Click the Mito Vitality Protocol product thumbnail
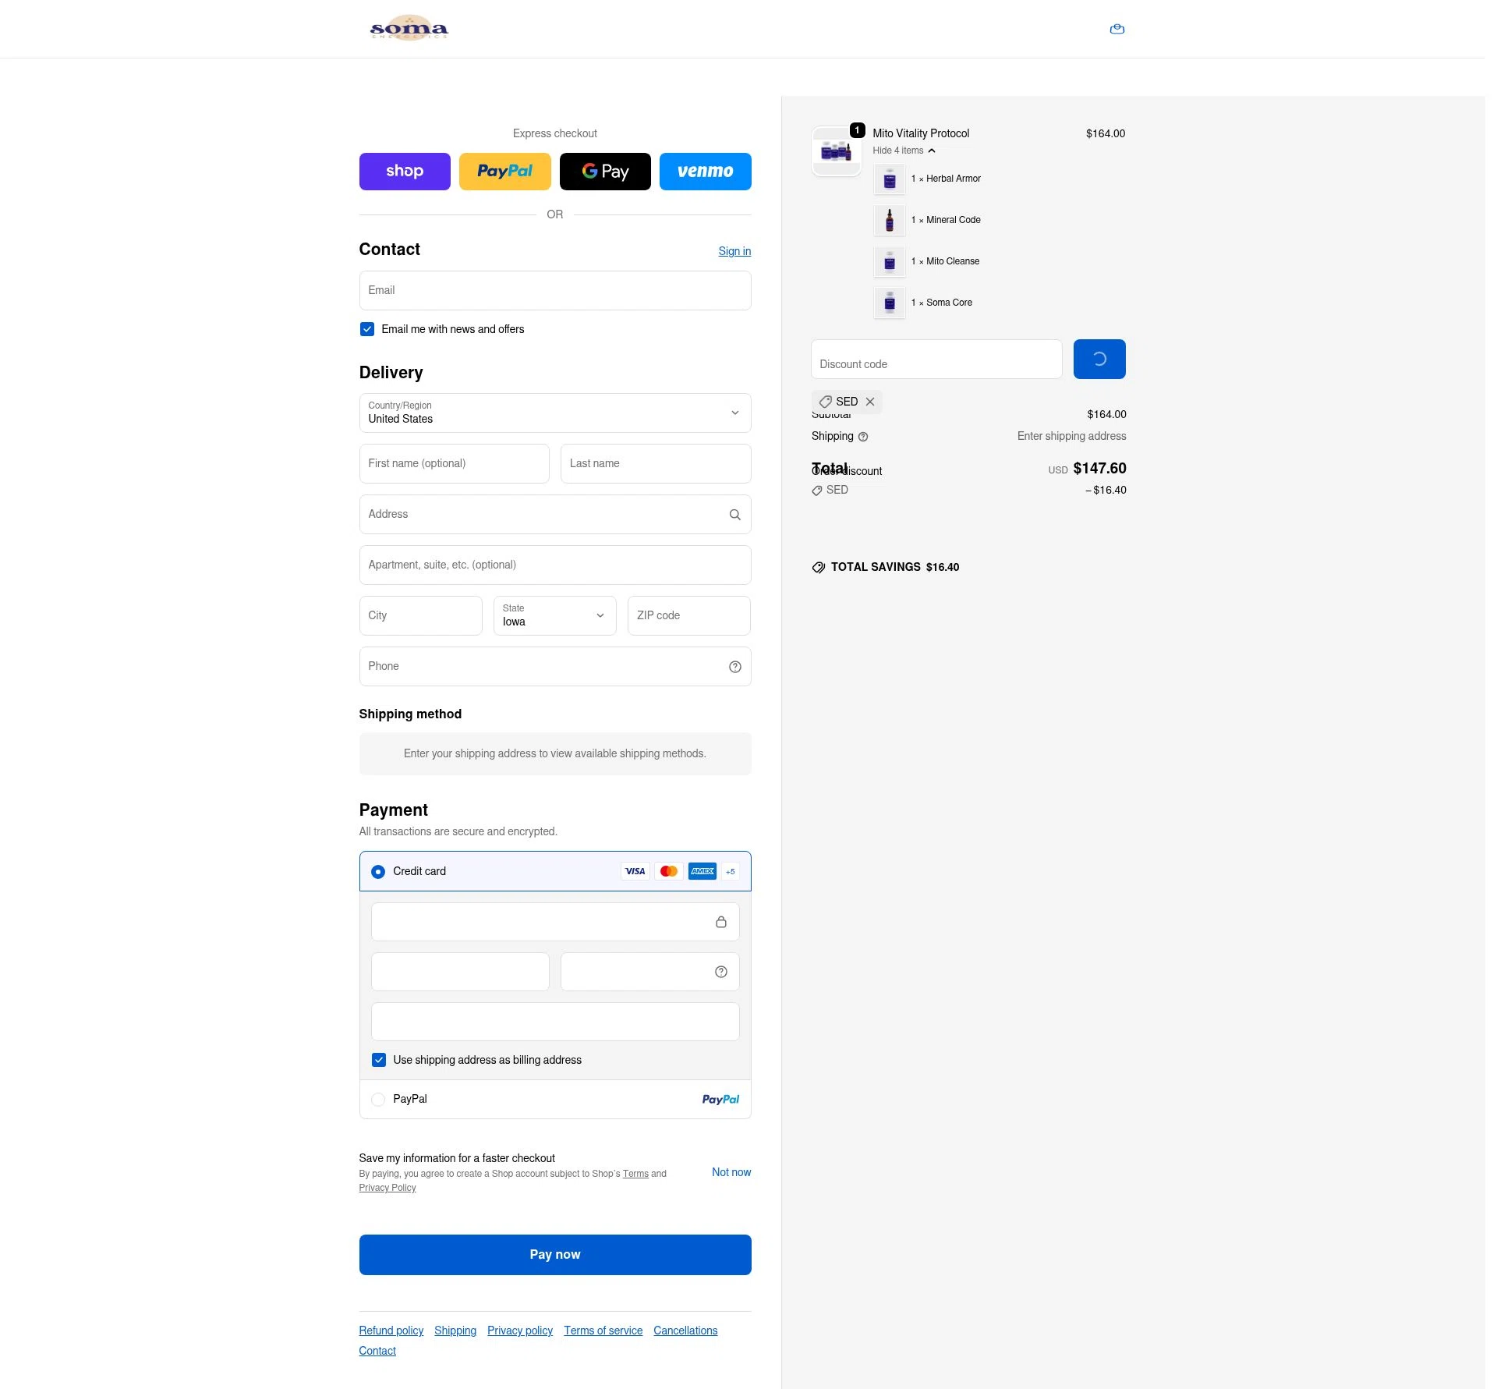This screenshot has width=1497, height=1389. tap(836, 151)
